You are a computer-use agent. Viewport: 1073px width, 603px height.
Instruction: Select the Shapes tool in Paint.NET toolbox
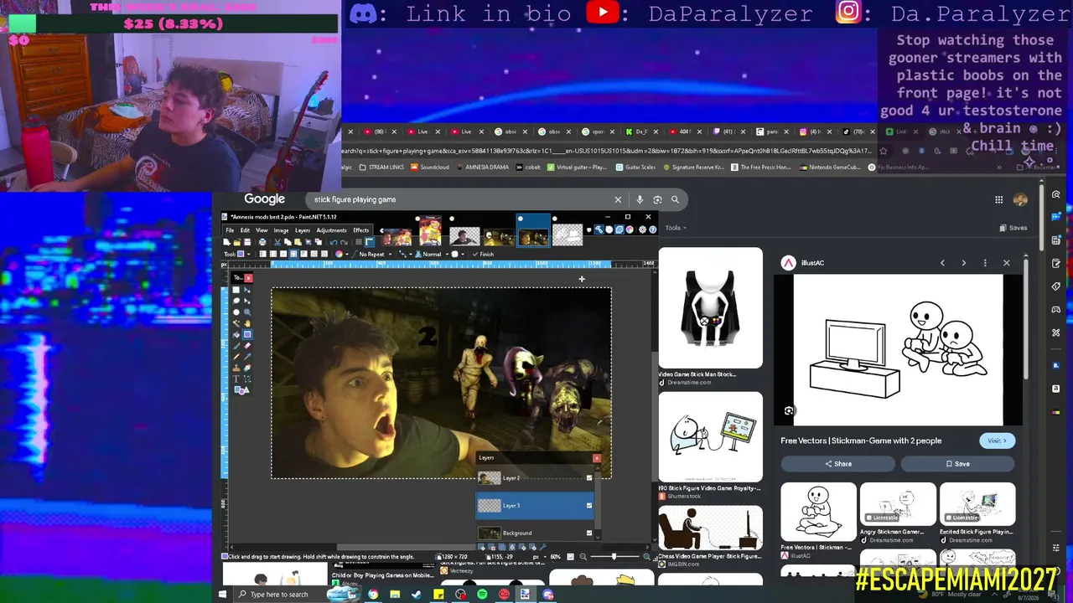tap(241, 389)
